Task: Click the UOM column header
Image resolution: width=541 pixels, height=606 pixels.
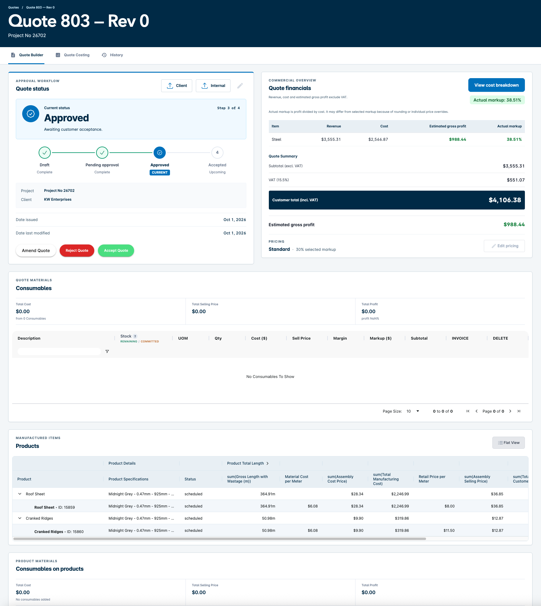Action: (183, 338)
